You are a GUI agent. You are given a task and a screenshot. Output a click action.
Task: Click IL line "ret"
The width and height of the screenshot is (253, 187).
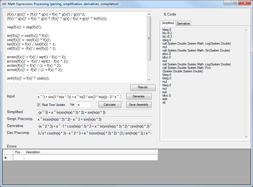(164, 103)
